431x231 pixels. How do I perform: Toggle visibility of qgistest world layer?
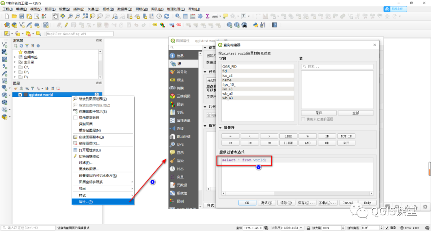(20, 95)
